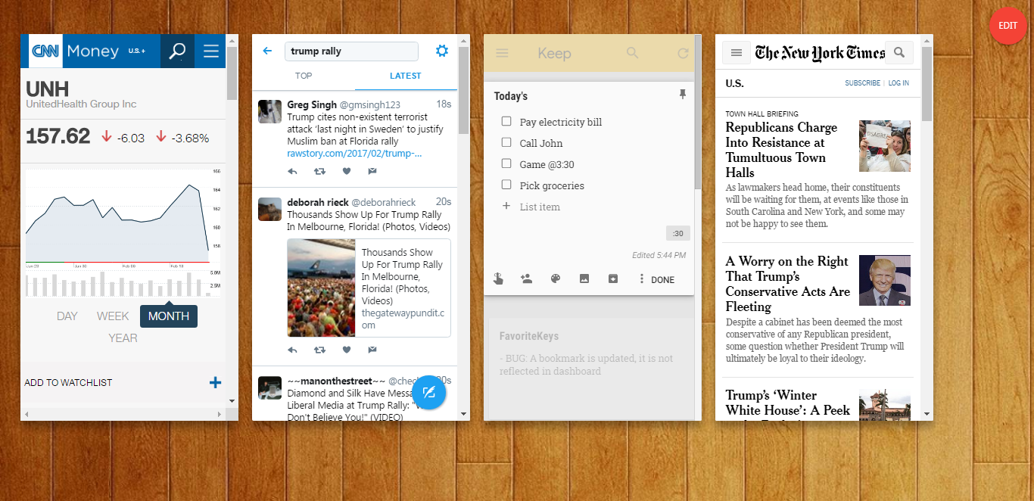Screen dimensions: 1034x501
Task: Click the Trump portrait thumbnail
Action: [x=885, y=280]
